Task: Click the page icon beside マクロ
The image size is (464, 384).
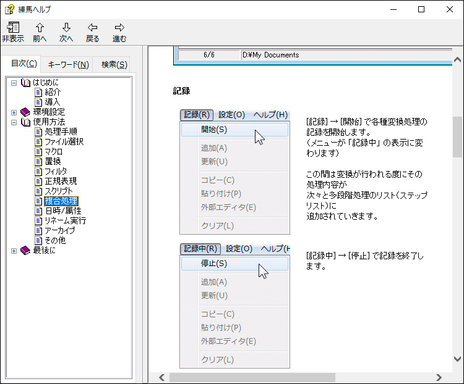Action: [38, 152]
